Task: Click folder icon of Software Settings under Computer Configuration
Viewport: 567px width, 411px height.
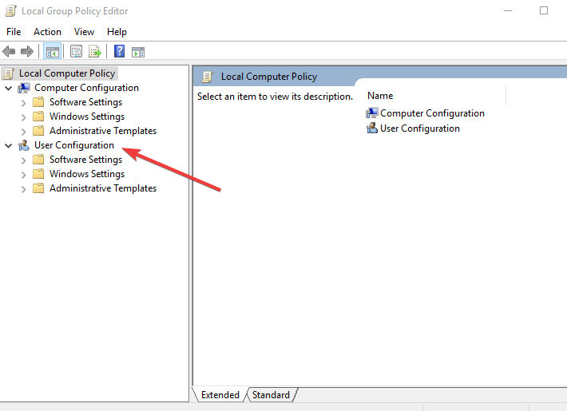Action: 38,102
